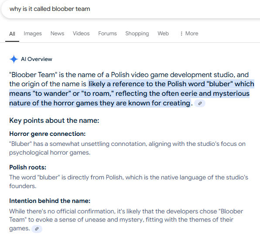Viewport: 260px width, 243px height.
Task: Click the 'Intention behind the name:' heading
Action: click(x=50, y=201)
